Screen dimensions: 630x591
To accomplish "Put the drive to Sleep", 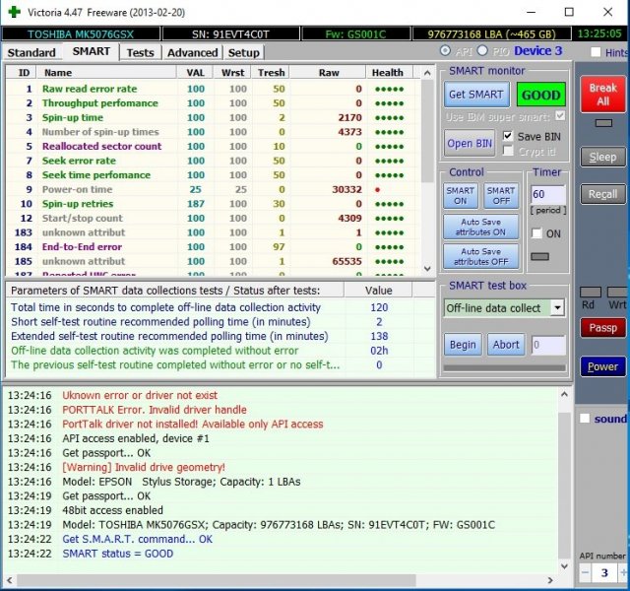I will tap(602, 158).
